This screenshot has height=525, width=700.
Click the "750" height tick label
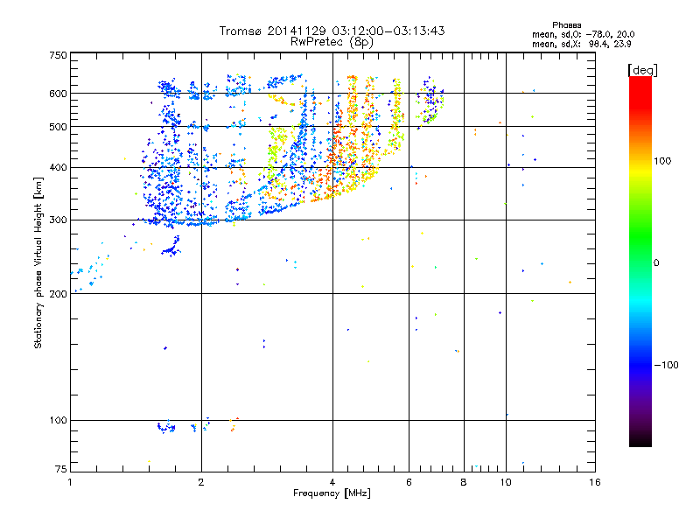click(x=58, y=55)
